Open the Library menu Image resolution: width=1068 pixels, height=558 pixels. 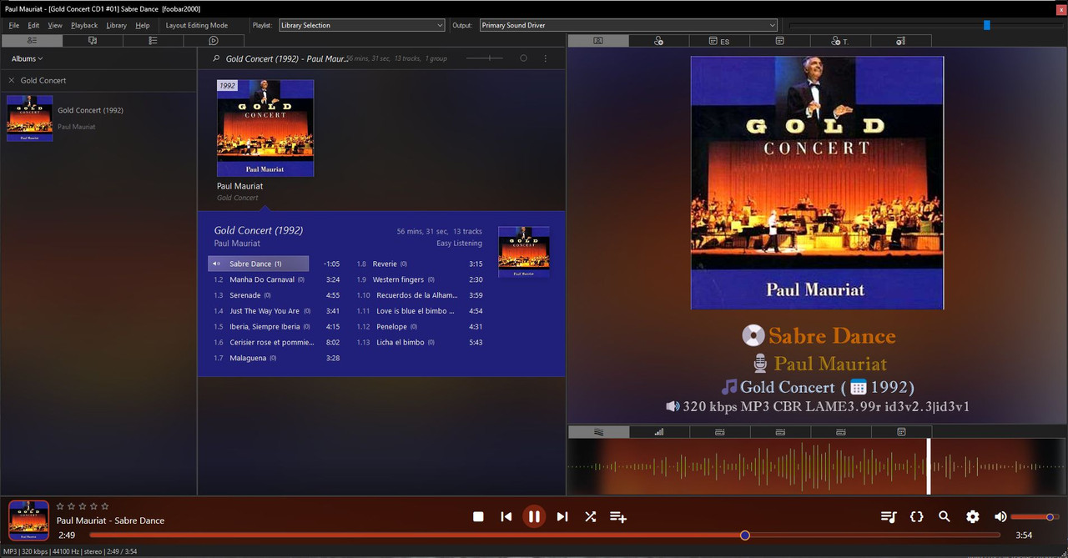pyautogui.click(x=117, y=25)
